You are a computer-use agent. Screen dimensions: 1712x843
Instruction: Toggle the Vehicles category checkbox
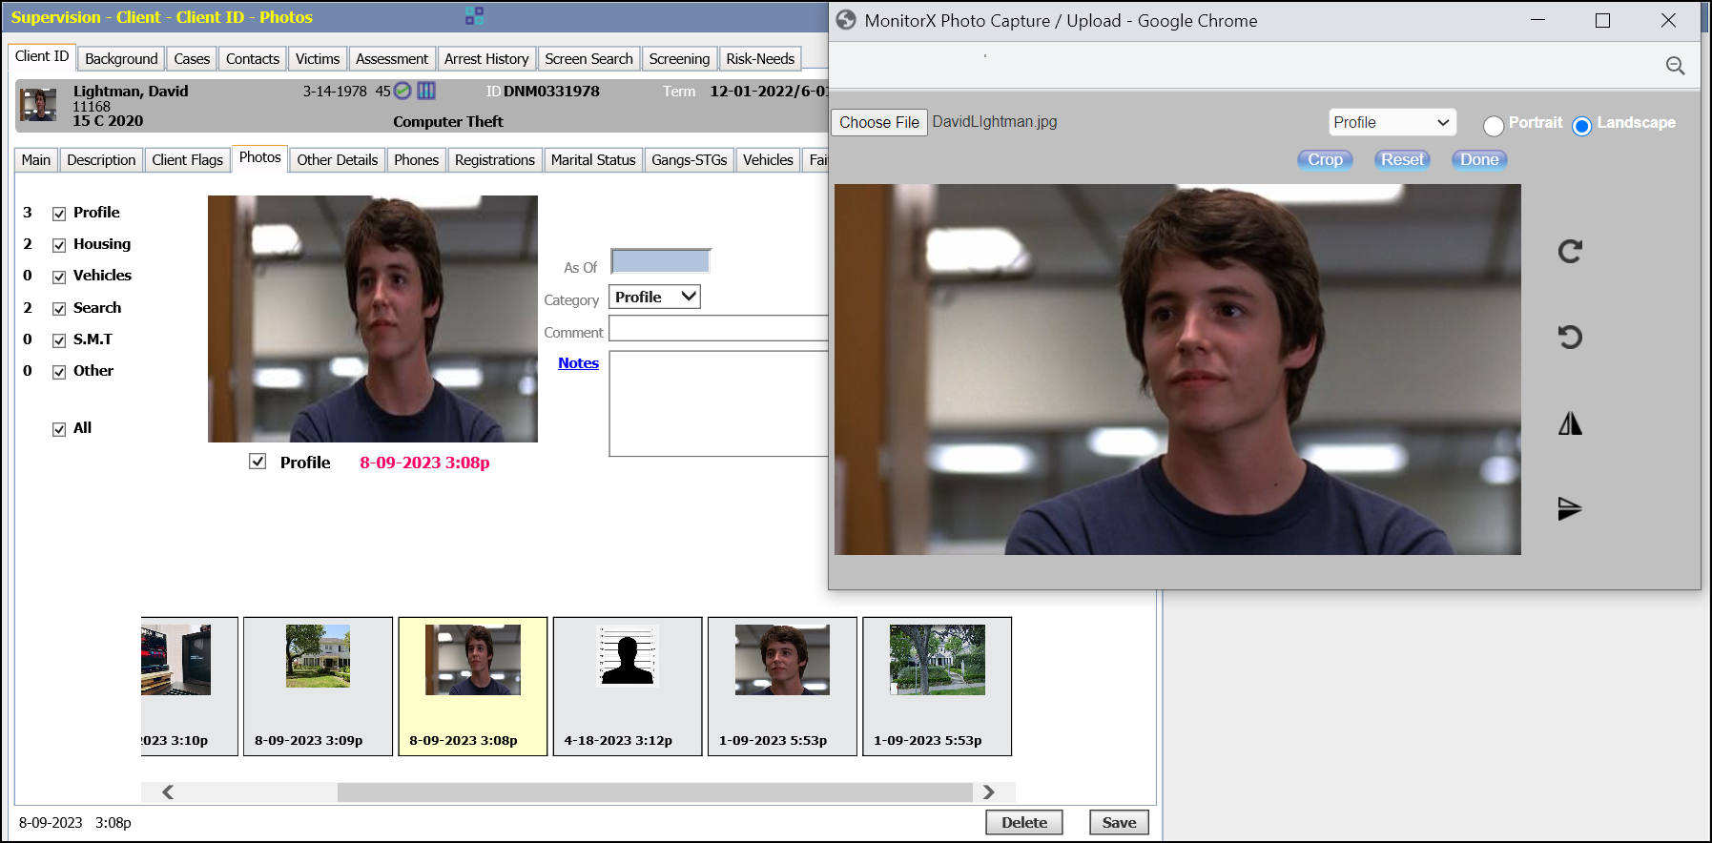59,277
